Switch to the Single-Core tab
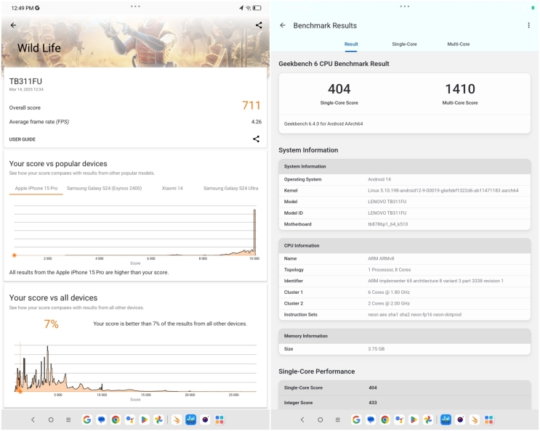Viewport: 540px width, 431px height. (404, 44)
